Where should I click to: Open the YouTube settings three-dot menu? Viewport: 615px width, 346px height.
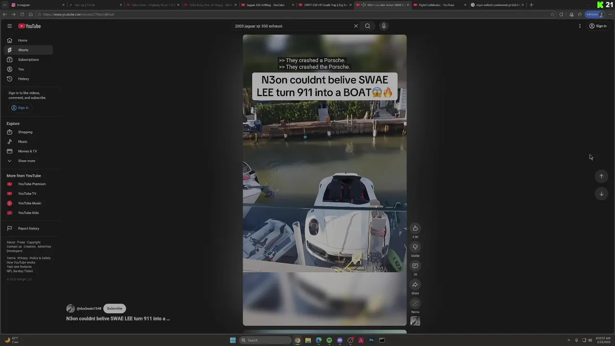click(580, 26)
